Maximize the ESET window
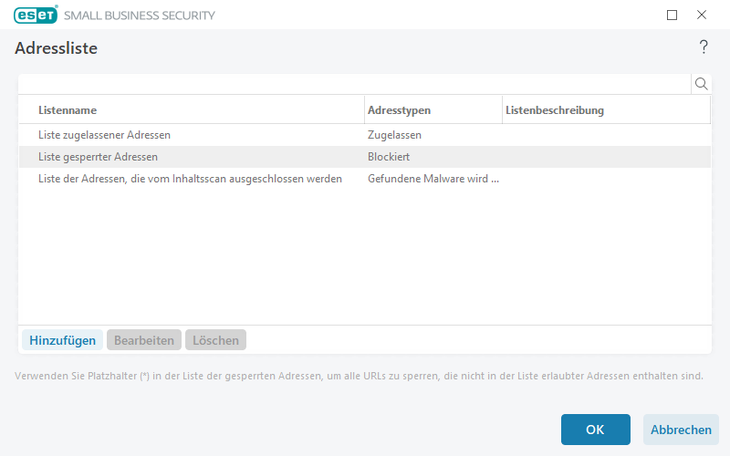The image size is (730, 456). point(673,15)
